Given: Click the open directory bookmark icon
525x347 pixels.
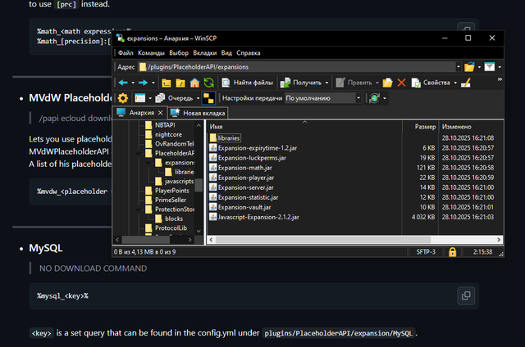Looking at the screenshot, I should point(469,67).
